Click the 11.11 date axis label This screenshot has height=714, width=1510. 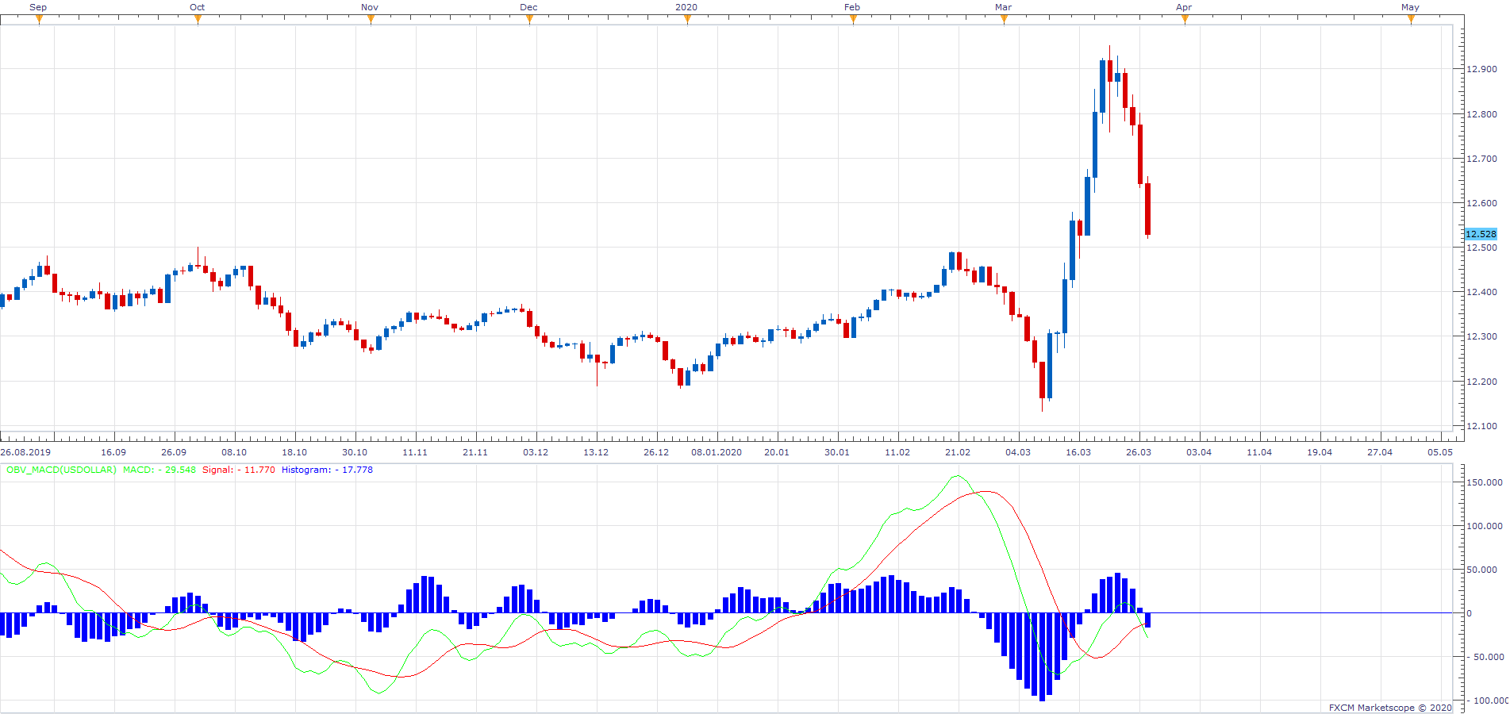(x=415, y=452)
